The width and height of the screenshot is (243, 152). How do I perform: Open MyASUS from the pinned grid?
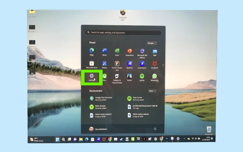(x=130, y=65)
